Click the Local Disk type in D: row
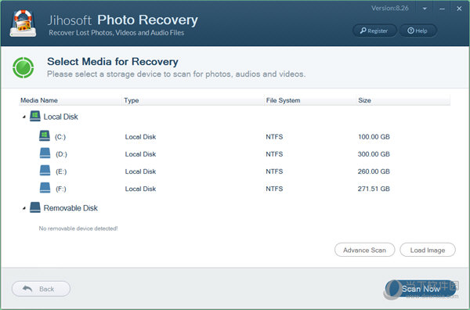The image size is (470, 310). (140, 154)
